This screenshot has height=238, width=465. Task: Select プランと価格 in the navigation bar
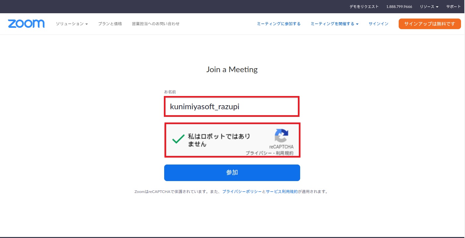(110, 24)
